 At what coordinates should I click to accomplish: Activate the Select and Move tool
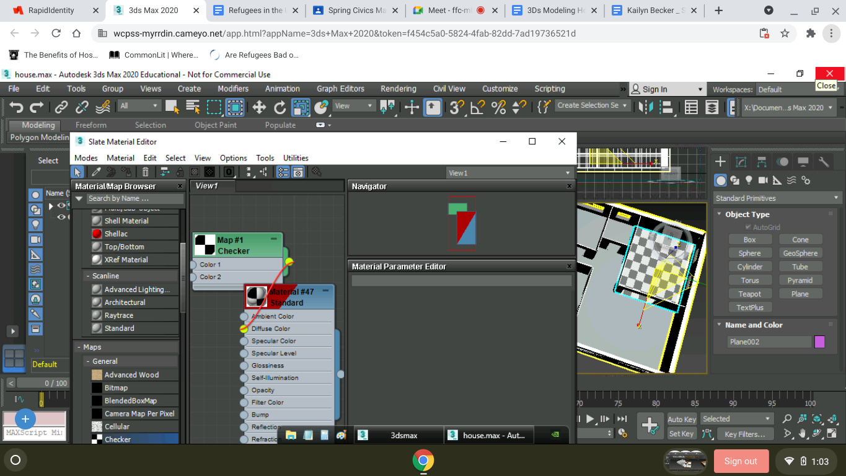[259, 108]
